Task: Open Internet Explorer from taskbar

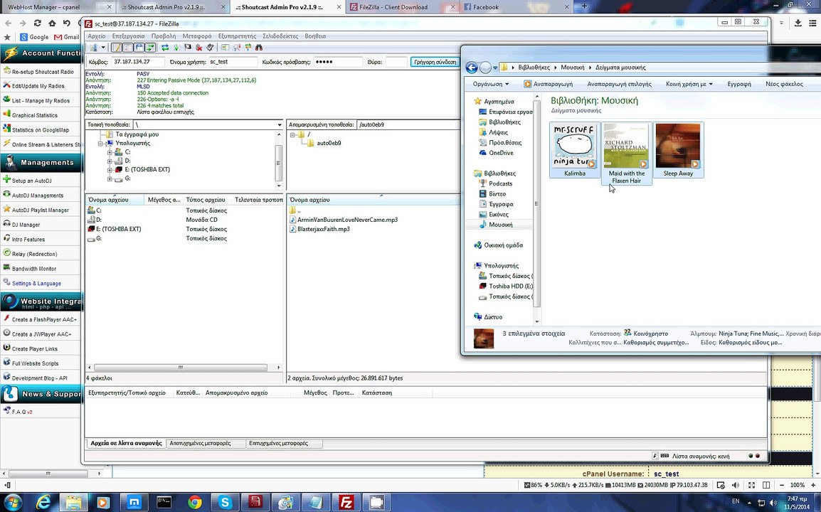Action: pos(43,503)
